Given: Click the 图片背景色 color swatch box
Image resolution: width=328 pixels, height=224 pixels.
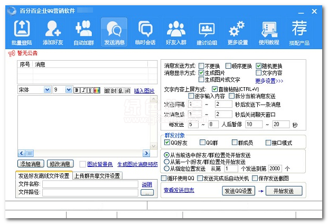Looking at the screenshot, I should click(x=82, y=164).
